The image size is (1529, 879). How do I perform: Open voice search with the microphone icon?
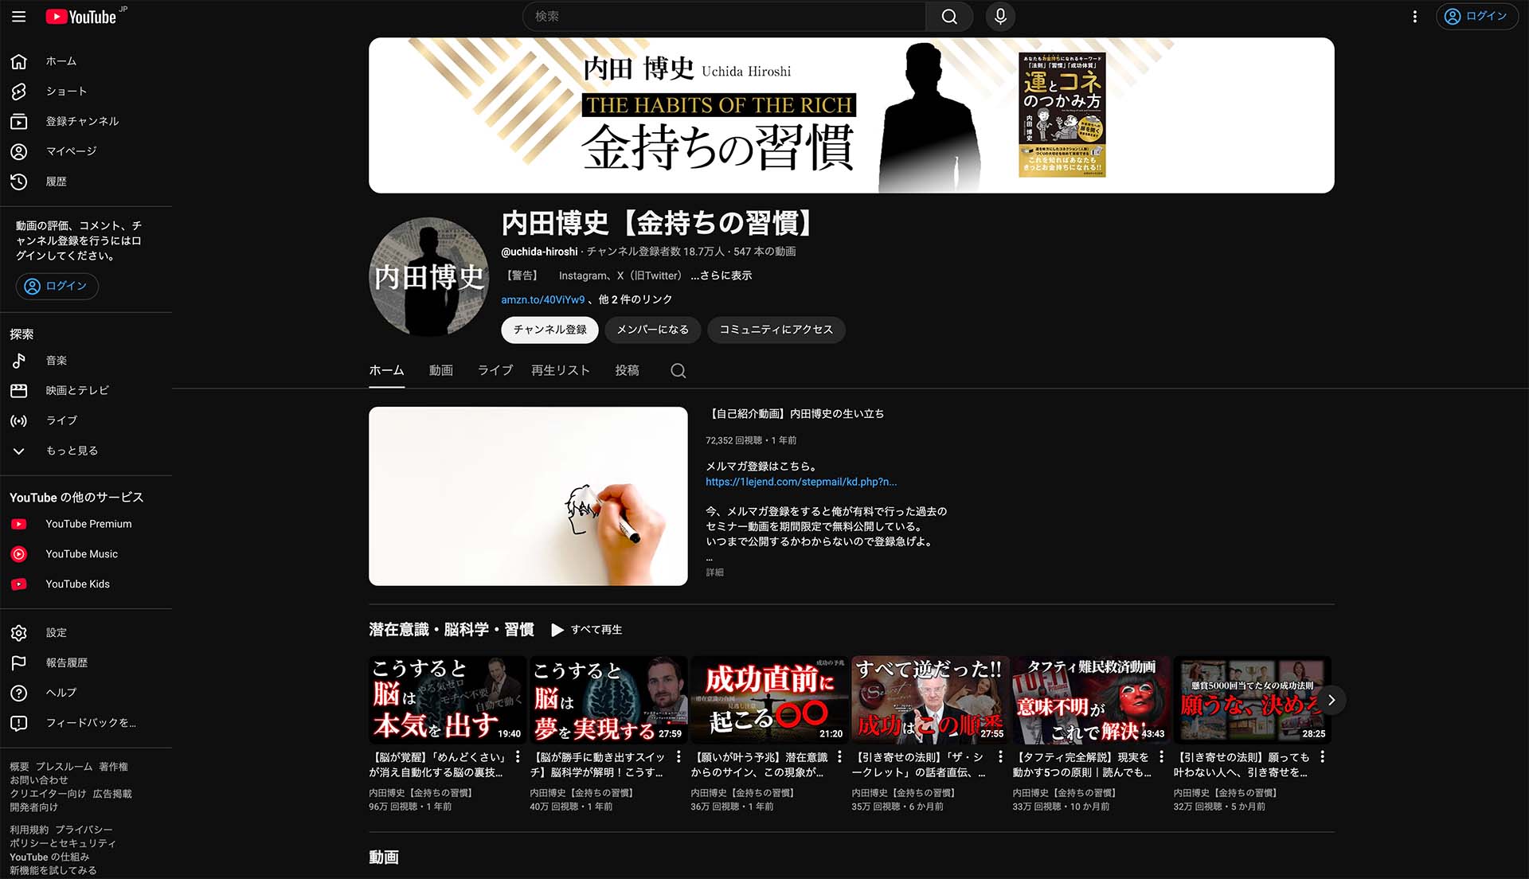click(x=1000, y=16)
